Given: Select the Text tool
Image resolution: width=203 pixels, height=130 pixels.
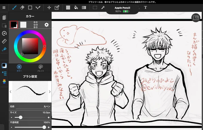Looking at the screenshot, I should 145,8.
